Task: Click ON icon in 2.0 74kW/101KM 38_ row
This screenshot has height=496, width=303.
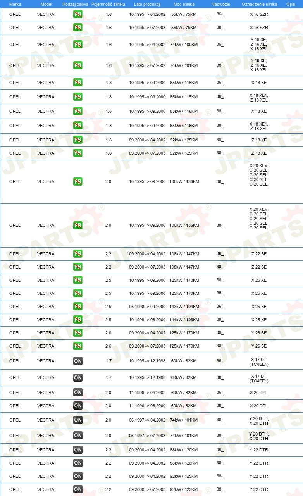Action: 78,436
